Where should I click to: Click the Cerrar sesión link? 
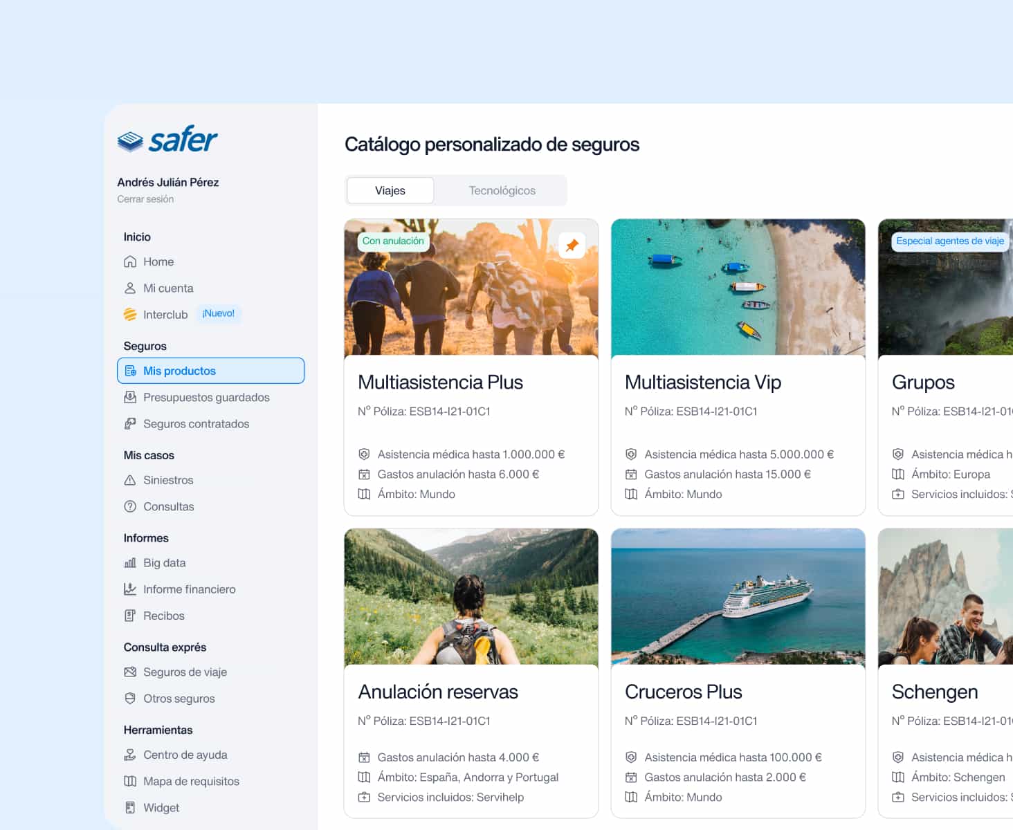[145, 199]
